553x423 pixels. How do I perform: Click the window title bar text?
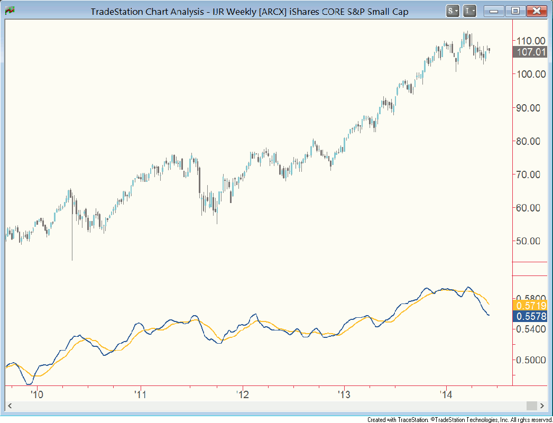pyautogui.click(x=250, y=11)
